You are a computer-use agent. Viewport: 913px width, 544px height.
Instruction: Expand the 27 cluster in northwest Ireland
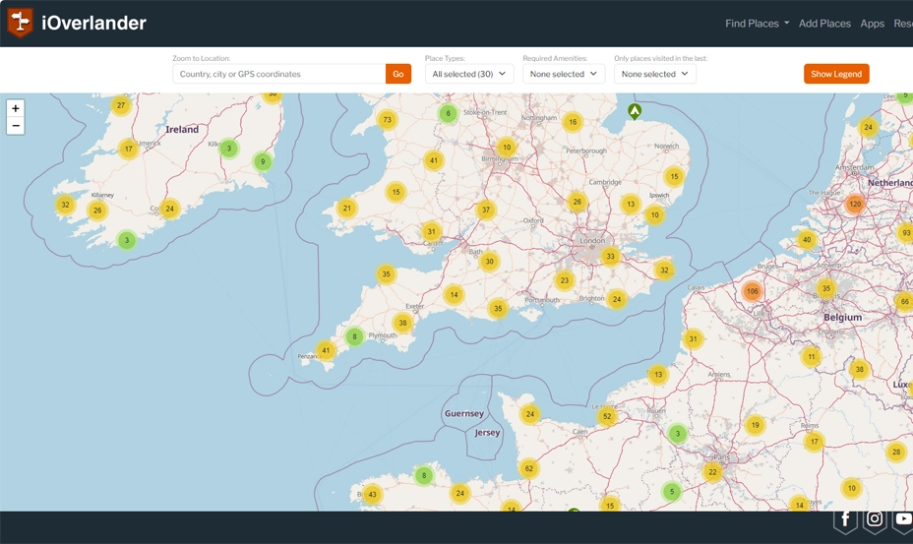tap(121, 106)
